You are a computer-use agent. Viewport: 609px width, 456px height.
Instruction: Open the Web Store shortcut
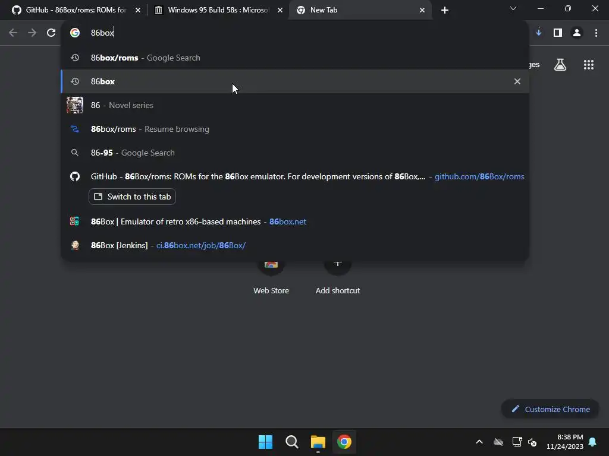tap(271, 277)
